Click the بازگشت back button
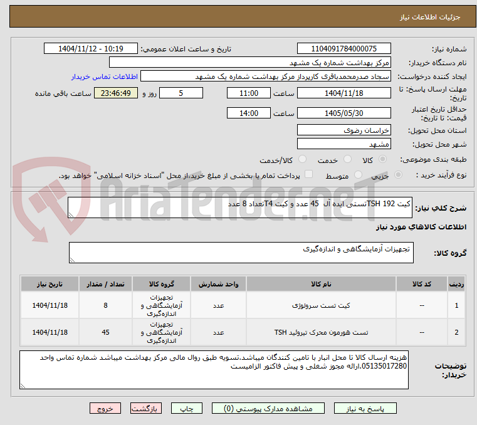Screen dimensions: 477x425 click(145, 409)
